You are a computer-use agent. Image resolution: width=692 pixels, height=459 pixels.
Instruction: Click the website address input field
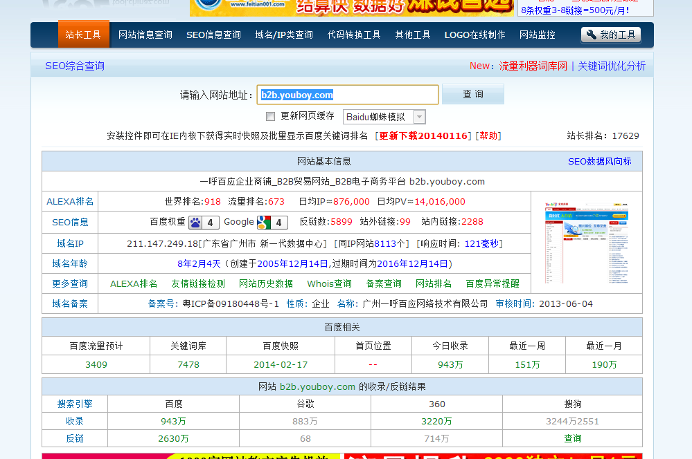pos(347,95)
